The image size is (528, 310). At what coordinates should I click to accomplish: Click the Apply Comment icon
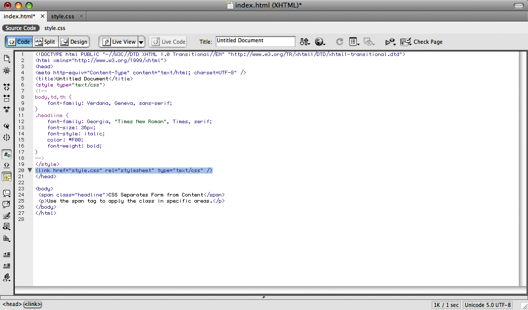coord(7,193)
